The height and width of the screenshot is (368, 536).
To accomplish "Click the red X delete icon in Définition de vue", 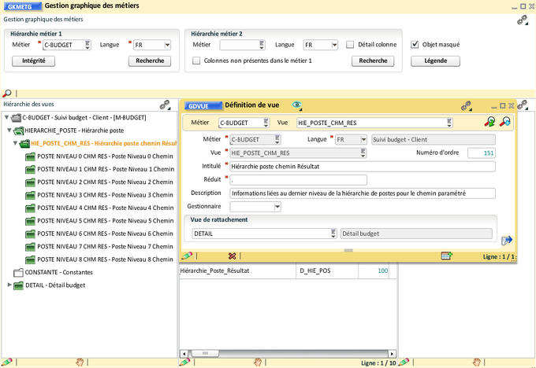I will [232, 256].
